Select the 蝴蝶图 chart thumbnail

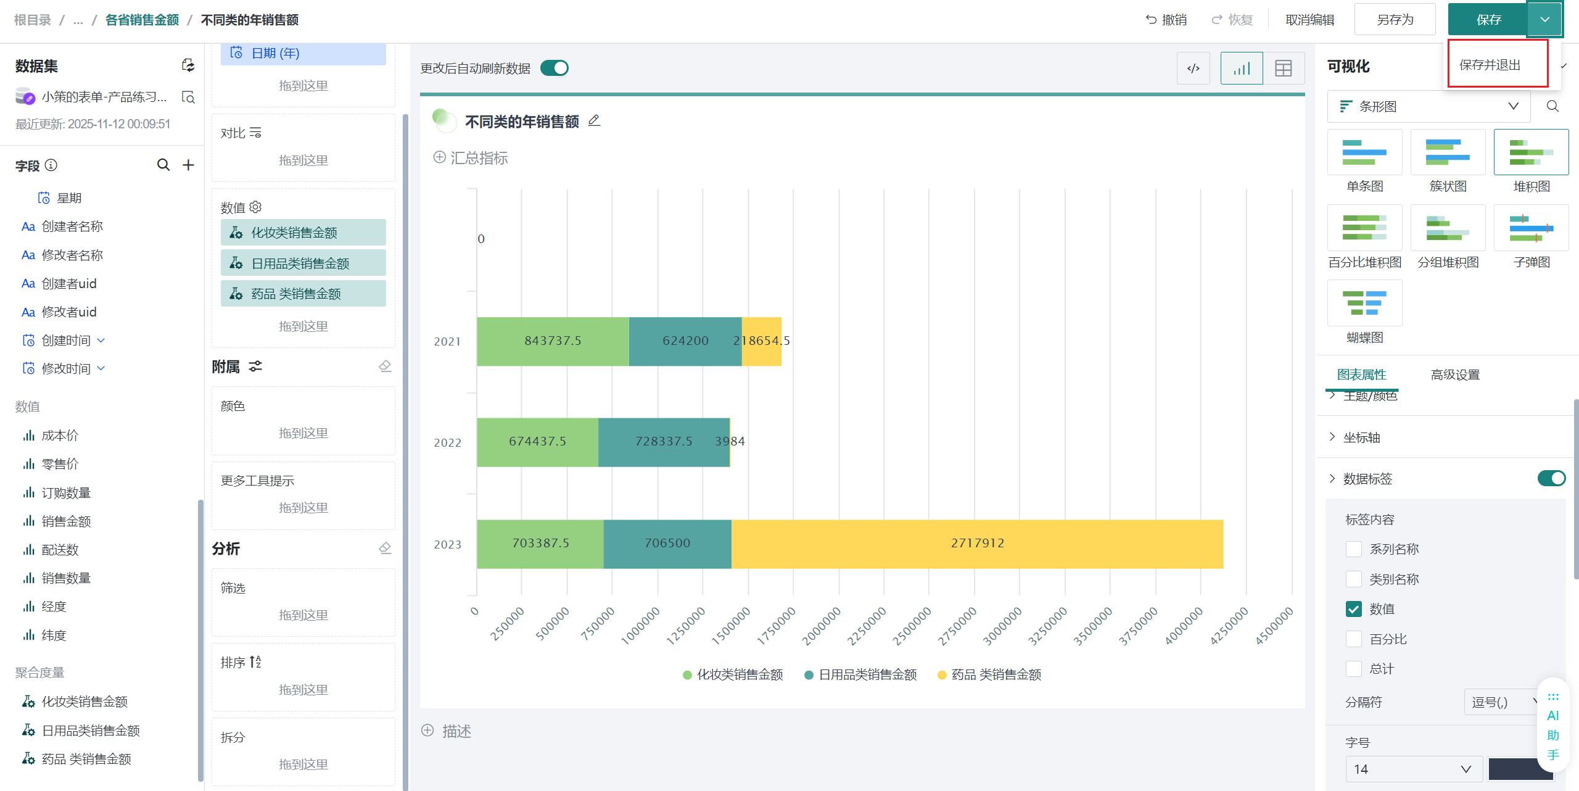point(1364,303)
